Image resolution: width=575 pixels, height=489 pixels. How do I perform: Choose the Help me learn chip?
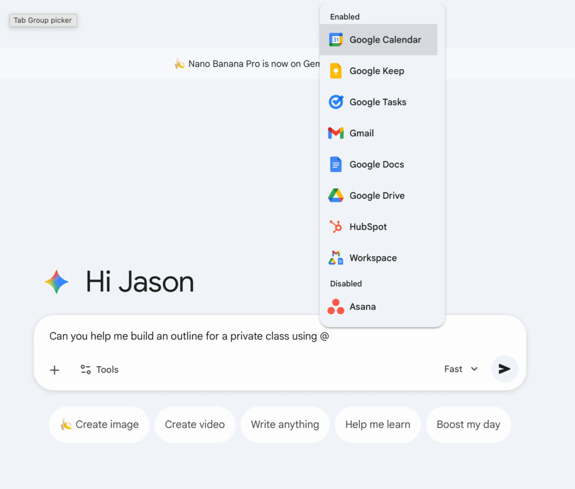(377, 424)
